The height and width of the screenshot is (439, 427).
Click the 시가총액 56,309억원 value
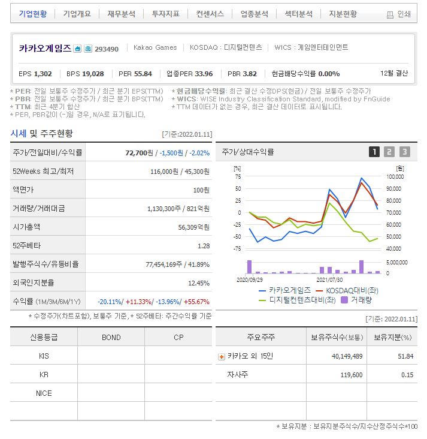pos(194,227)
